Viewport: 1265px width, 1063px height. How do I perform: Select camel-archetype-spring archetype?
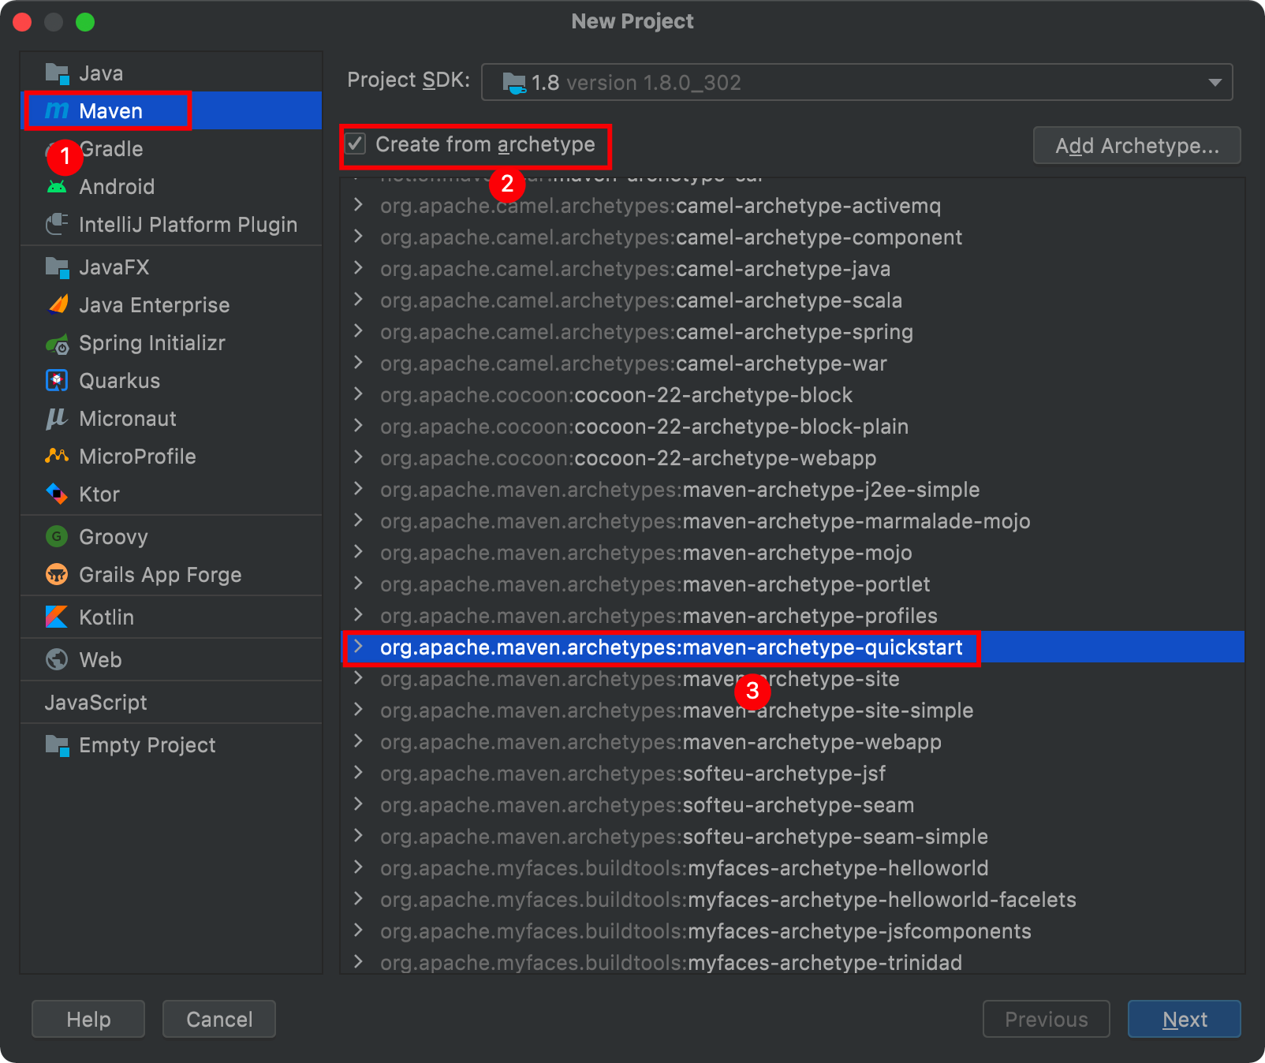793,332
